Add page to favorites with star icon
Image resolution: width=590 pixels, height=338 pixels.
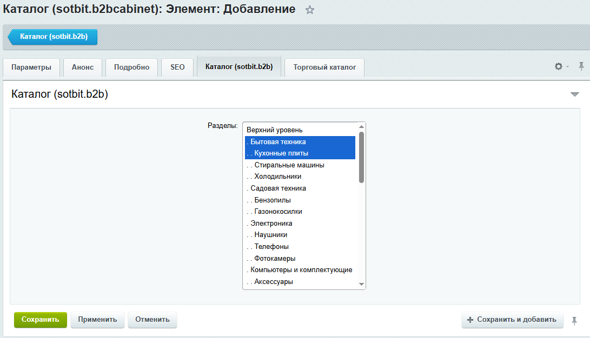click(x=310, y=10)
